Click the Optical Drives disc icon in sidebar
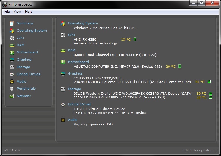Image resolution: width=221 pixels, height=156 pixels. [12, 74]
